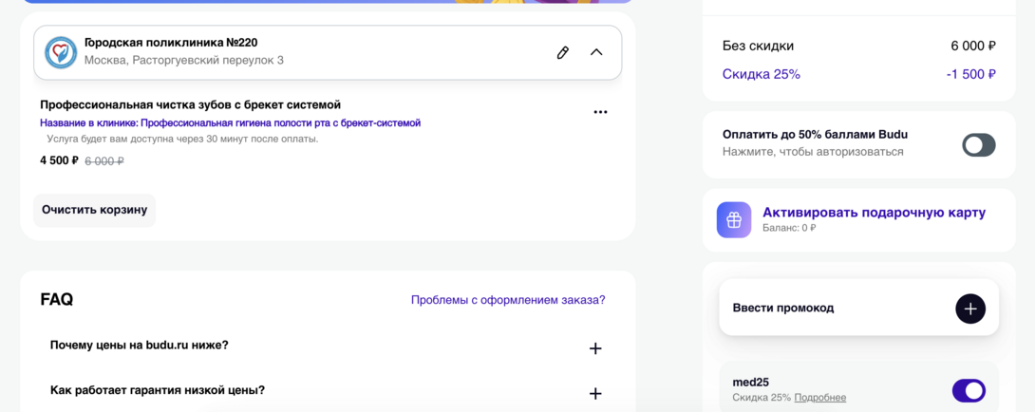The image size is (1035, 412).
Task: Click "Нажмите, чтобы авторизоваться" text
Action: click(x=813, y=152)
